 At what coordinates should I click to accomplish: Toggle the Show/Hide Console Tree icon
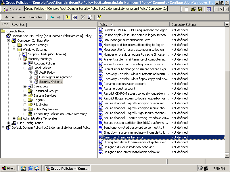point(75,17)
